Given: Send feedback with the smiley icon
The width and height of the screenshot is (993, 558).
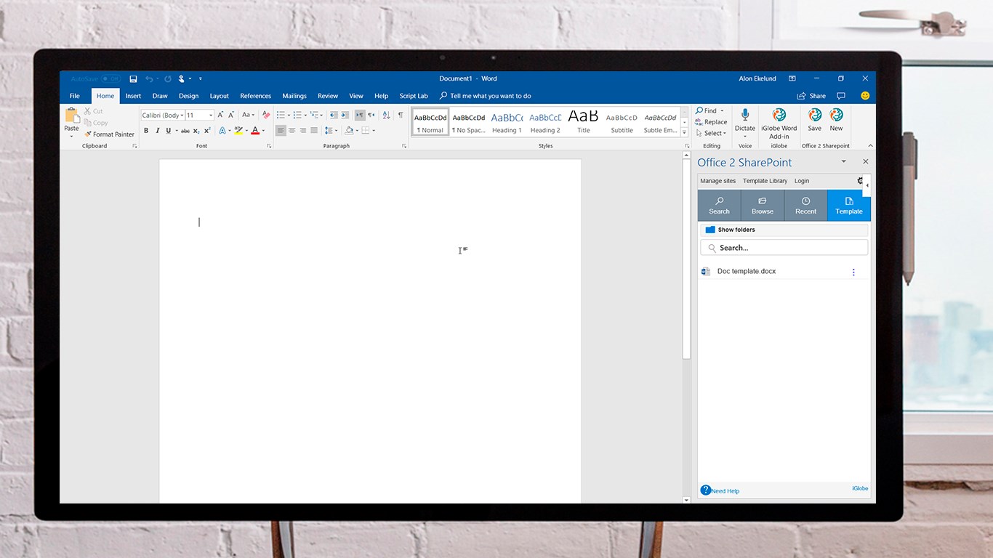Looking at the screenshot, I should 865,96.
